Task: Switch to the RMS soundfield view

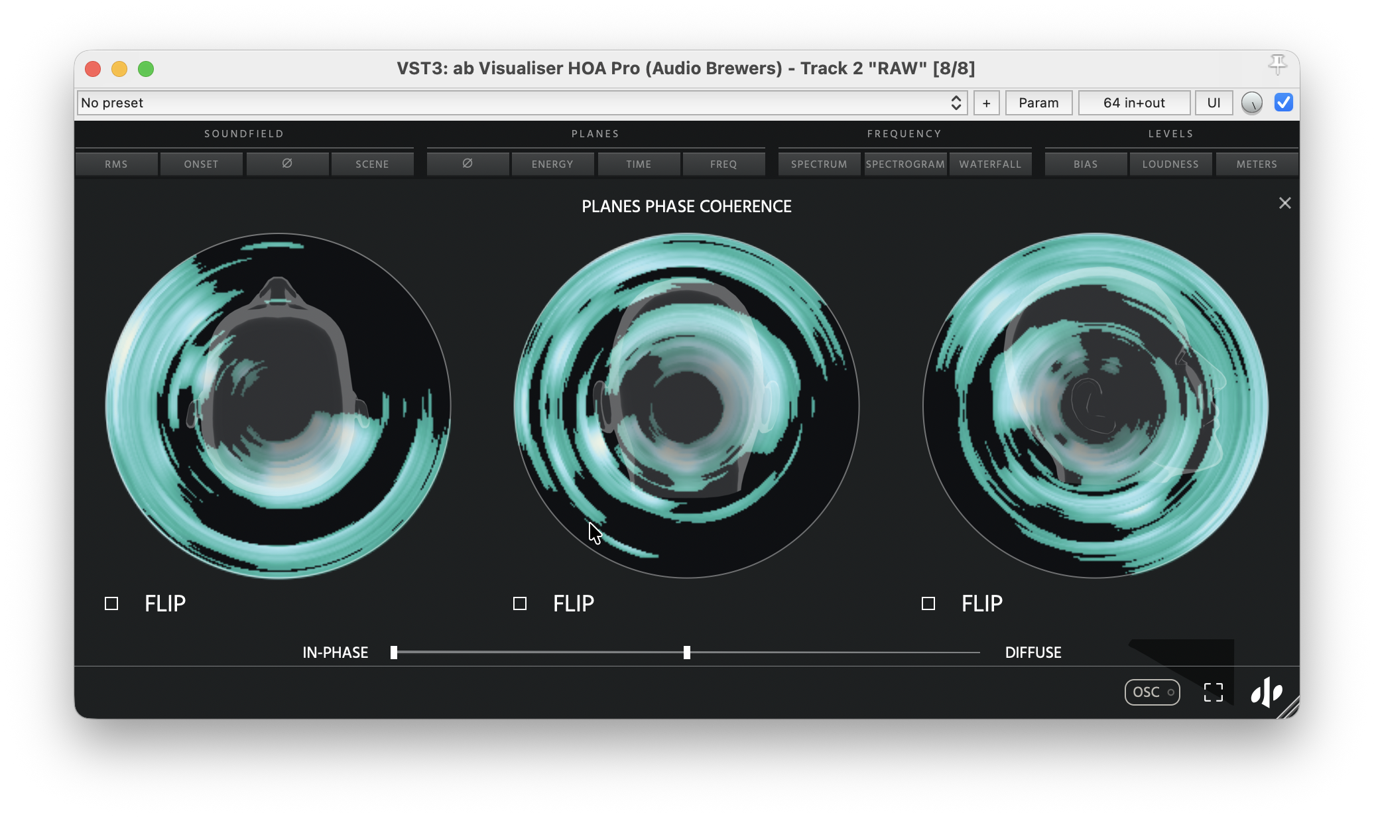Action: pyautogui.click(x=117, y=164)
